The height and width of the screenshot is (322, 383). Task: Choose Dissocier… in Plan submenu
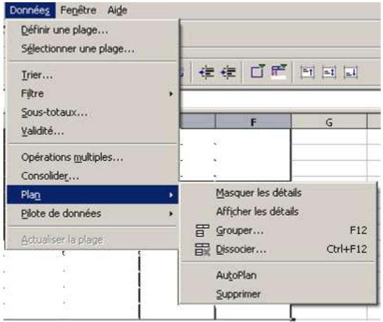tap(278, 249)
